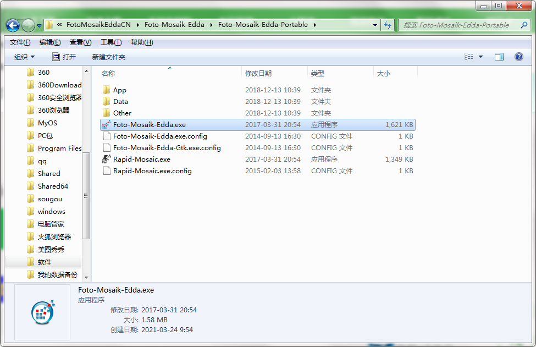Open the 查看(V) menu
The height and width of the screenshot is (347, 536).
[x=80, y=42]
